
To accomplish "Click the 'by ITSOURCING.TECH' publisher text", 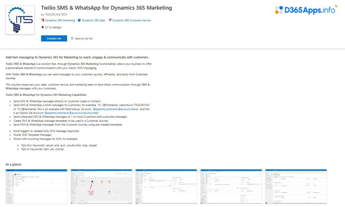I will click(54, 14).
